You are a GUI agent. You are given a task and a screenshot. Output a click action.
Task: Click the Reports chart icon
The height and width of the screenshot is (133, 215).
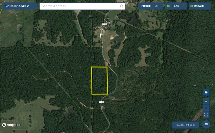click(x=192, y=6)
